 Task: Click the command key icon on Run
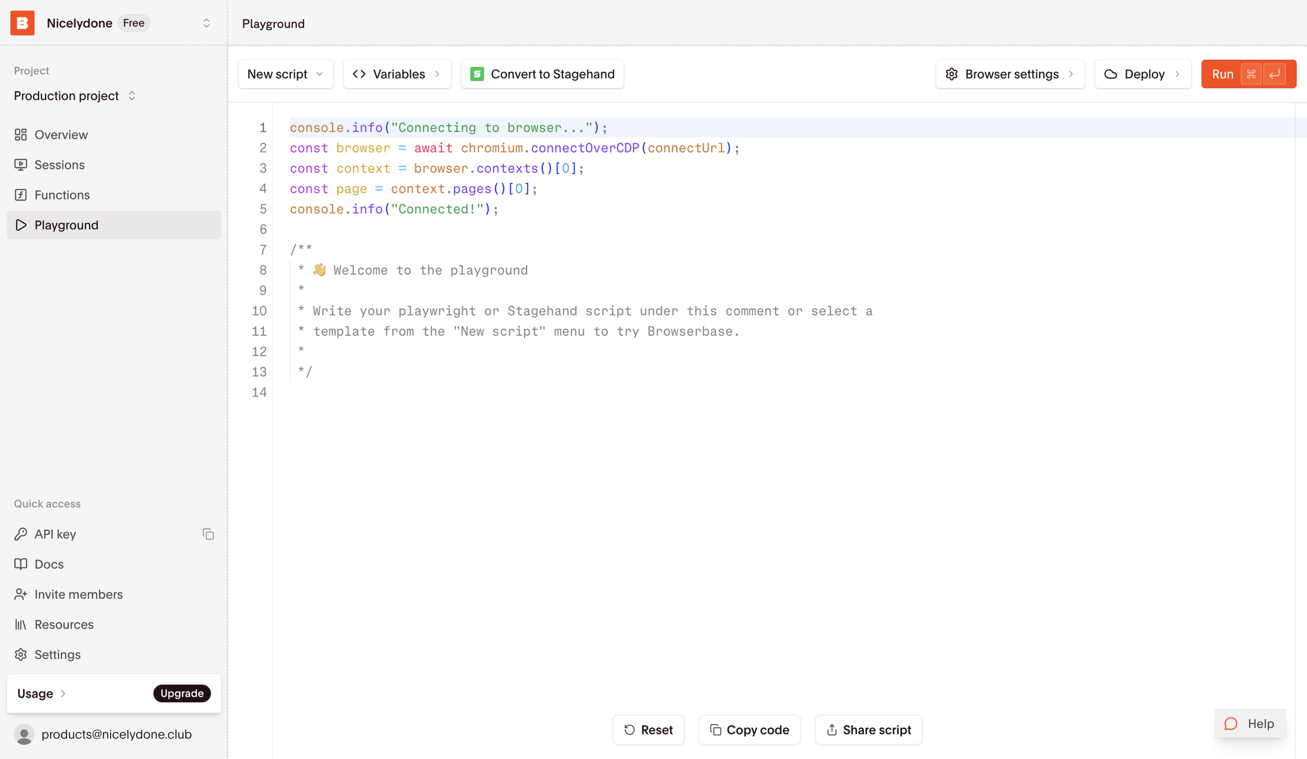coord(1251,74)
